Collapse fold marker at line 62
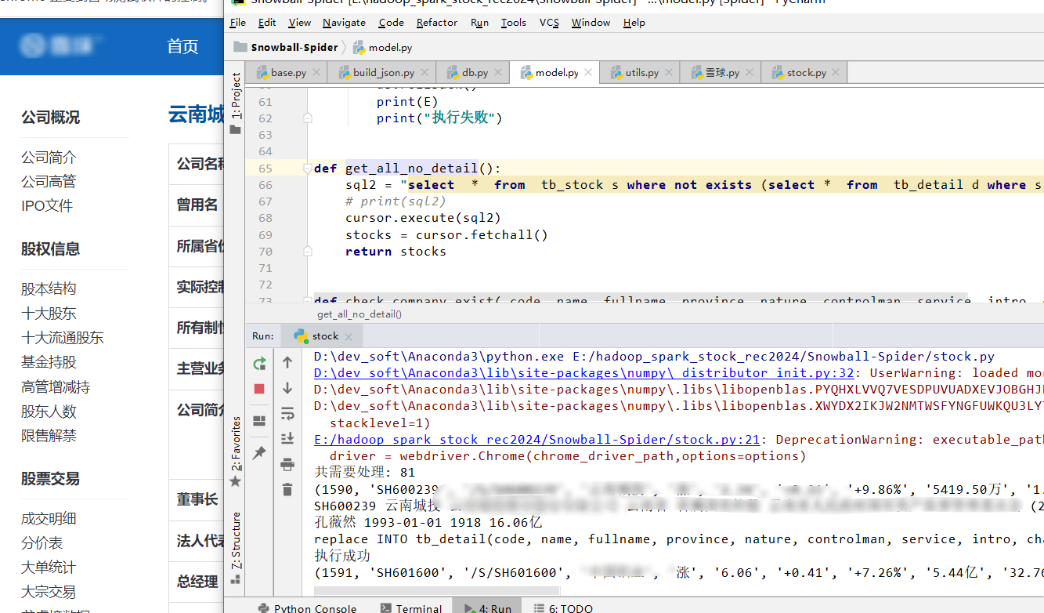This screenshot has height=613, width=1044. tap(307, 118)
